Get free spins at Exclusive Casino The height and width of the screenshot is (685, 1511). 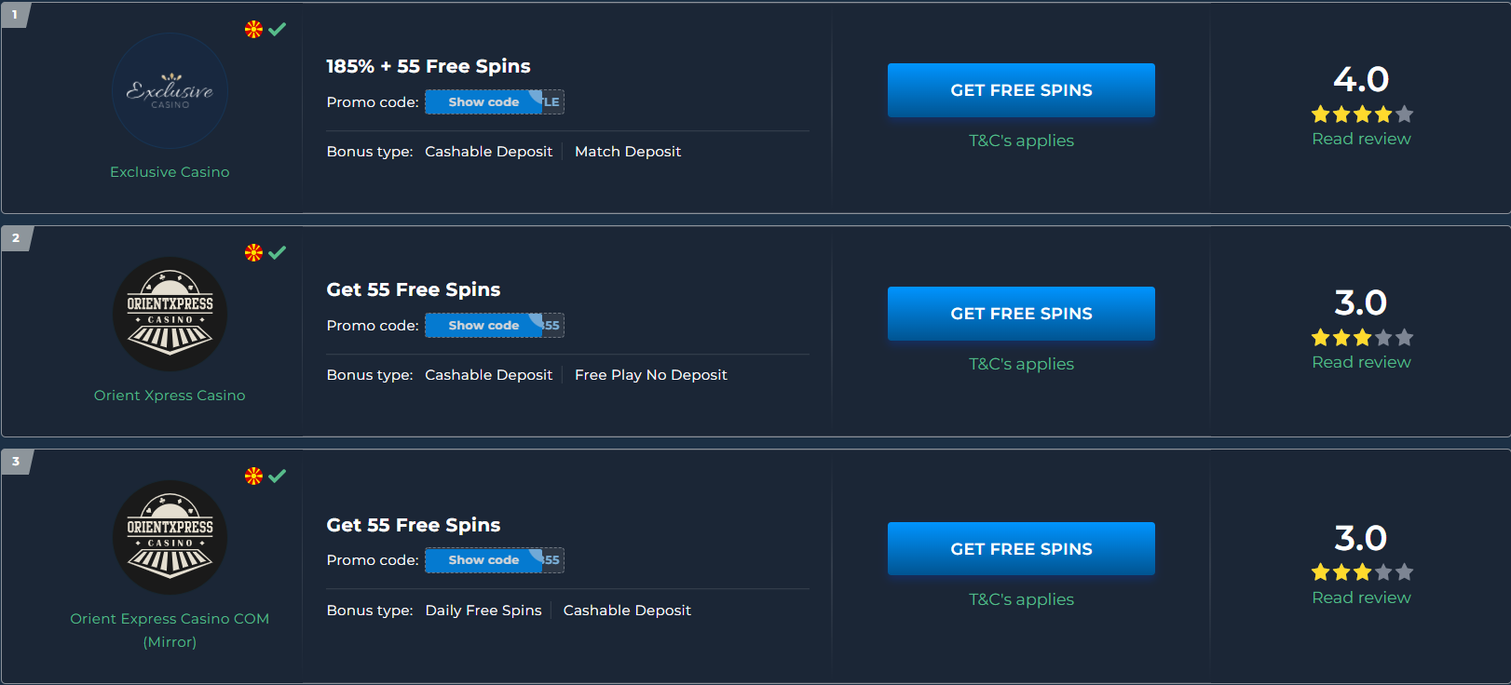[x=1021, y=90]
